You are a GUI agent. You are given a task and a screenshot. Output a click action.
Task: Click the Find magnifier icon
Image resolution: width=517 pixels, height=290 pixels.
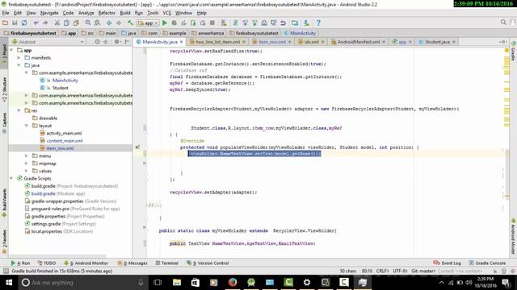(88, 23)
